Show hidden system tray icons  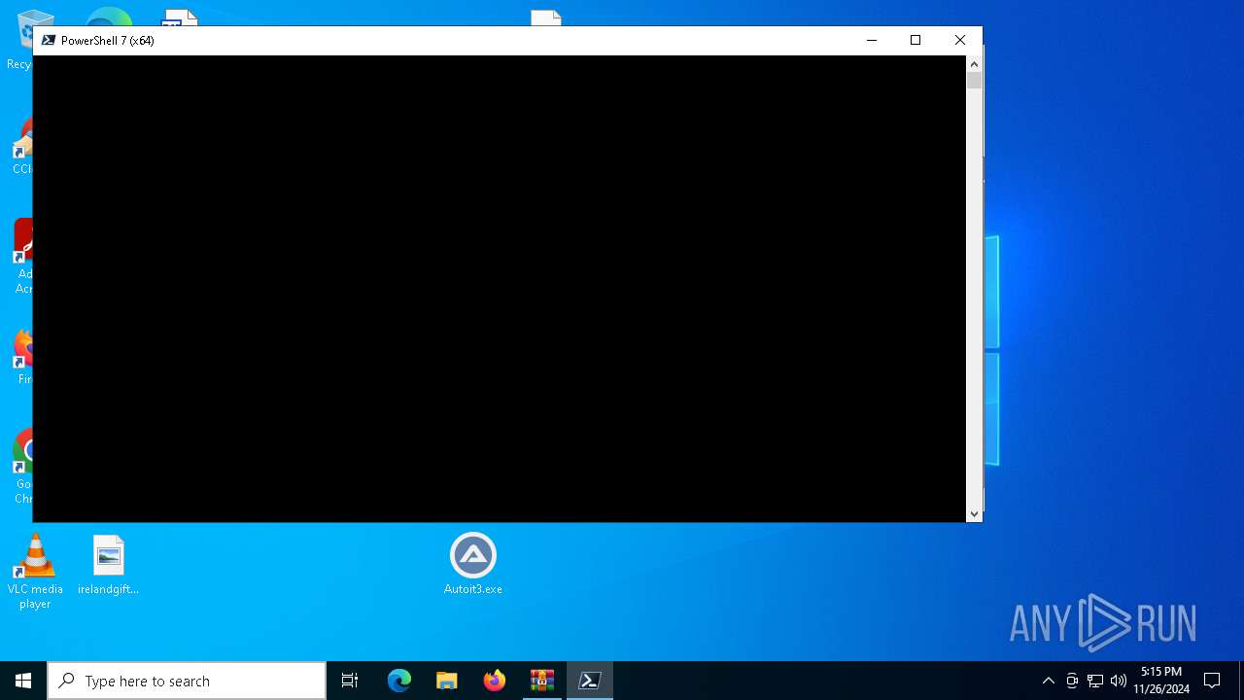coord(1048,681)
